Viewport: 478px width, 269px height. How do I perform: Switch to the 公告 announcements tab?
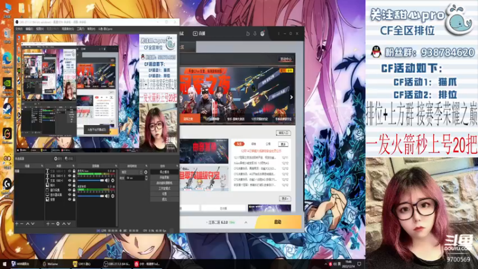[268, 143]
